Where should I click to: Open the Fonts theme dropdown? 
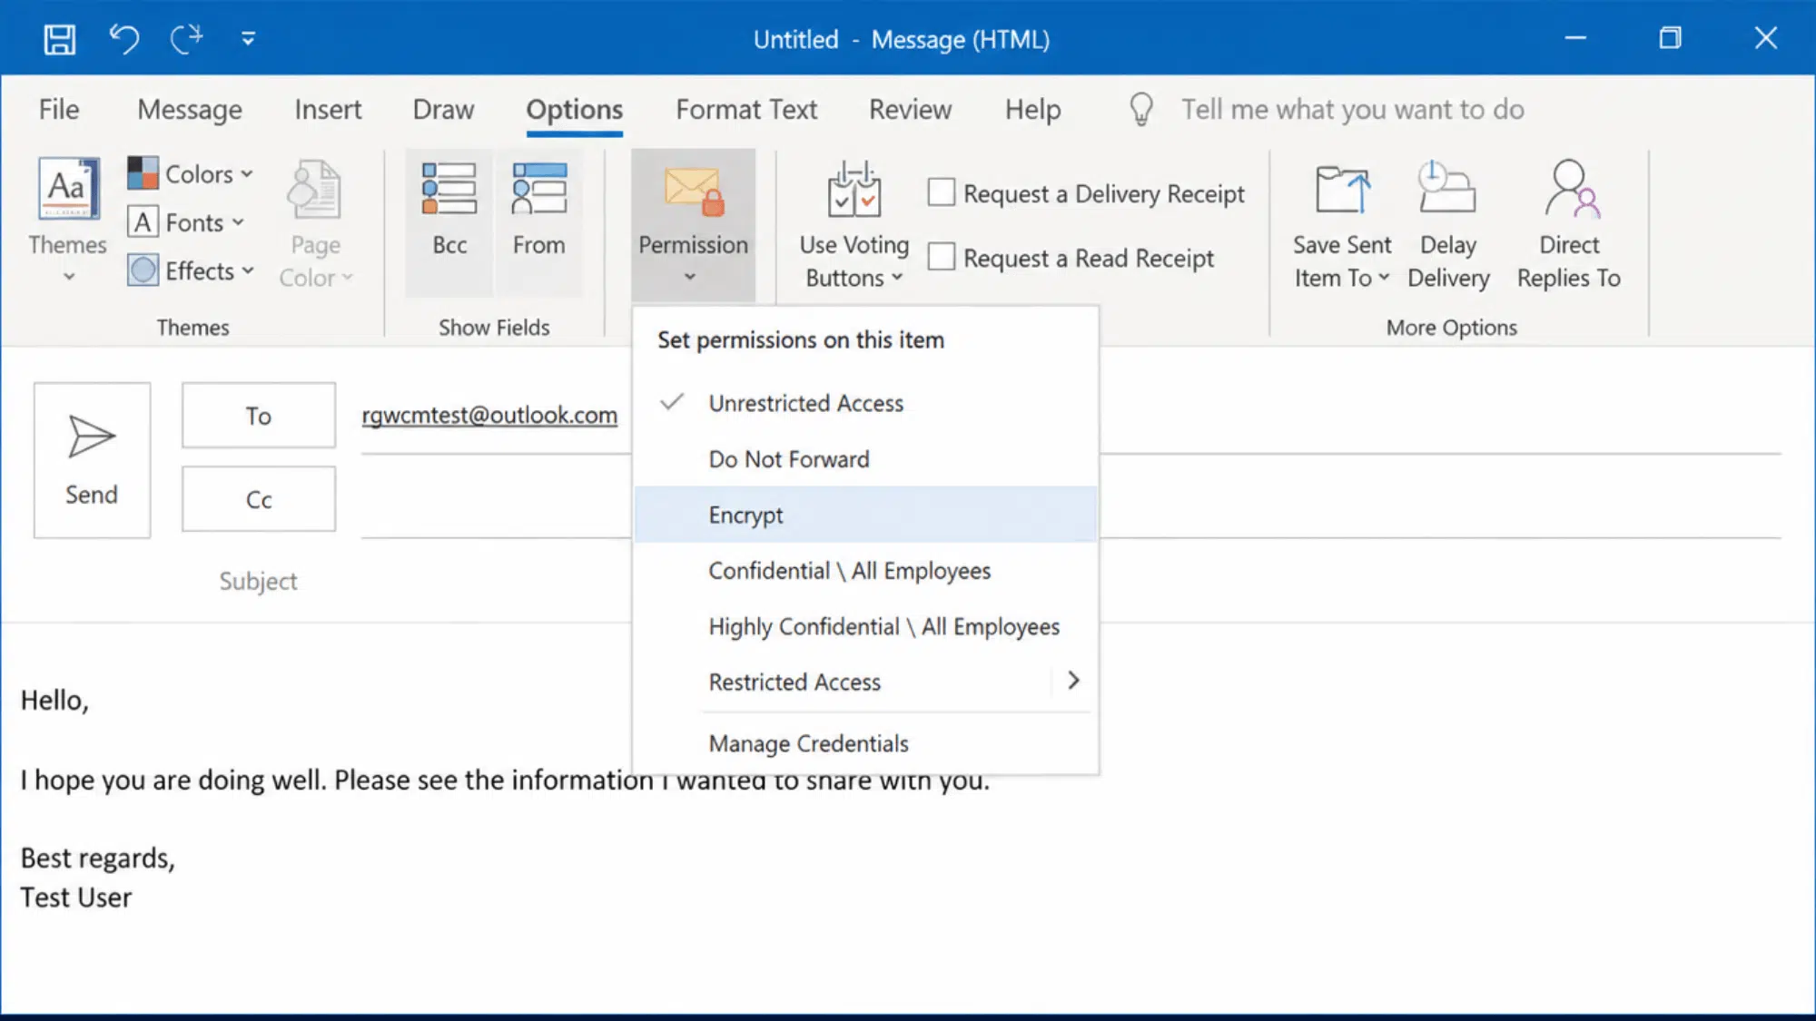coord(186,222)
